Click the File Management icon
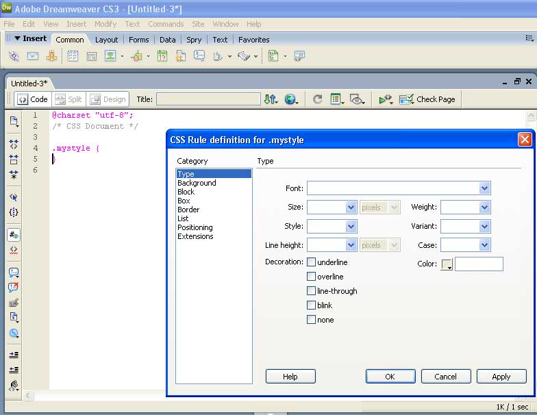The width and height of the screenshot is (537, 415). tap(271, 99)
